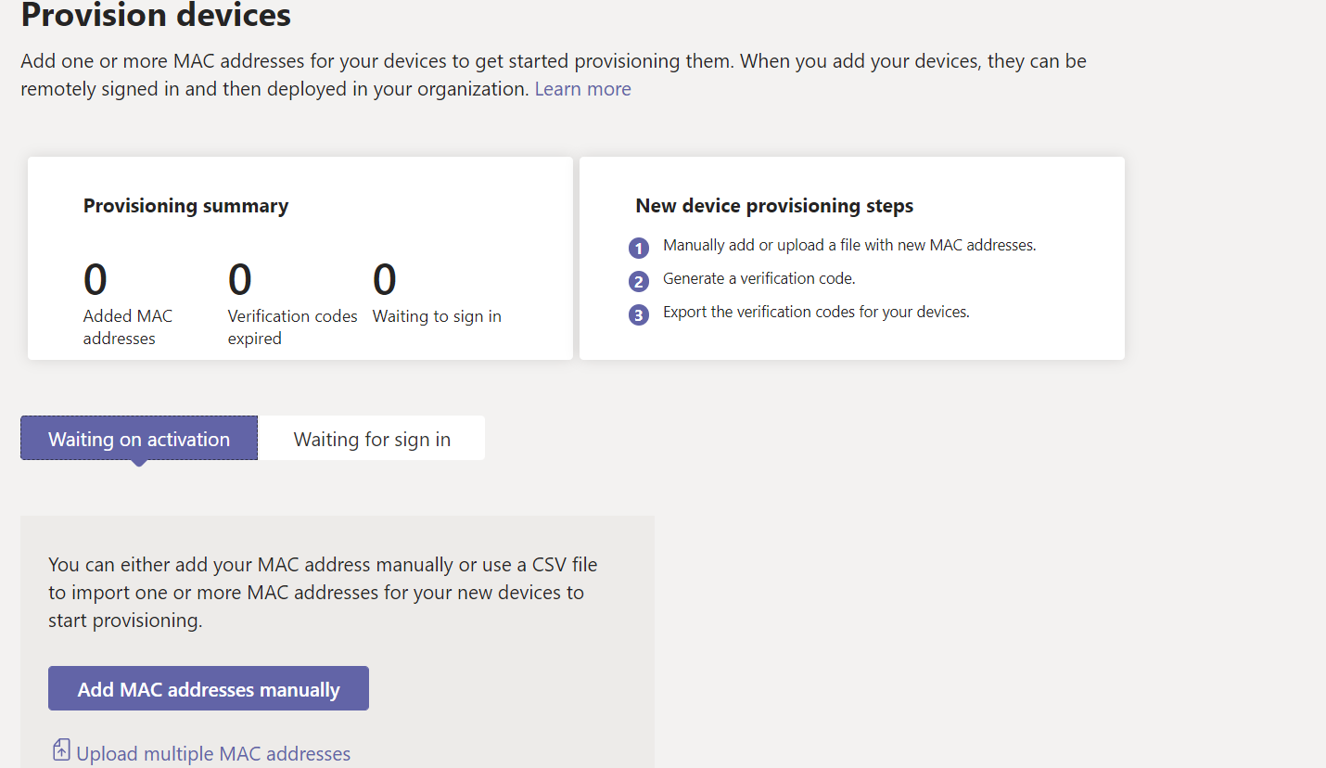Click the Provision devices page heading

156,15
